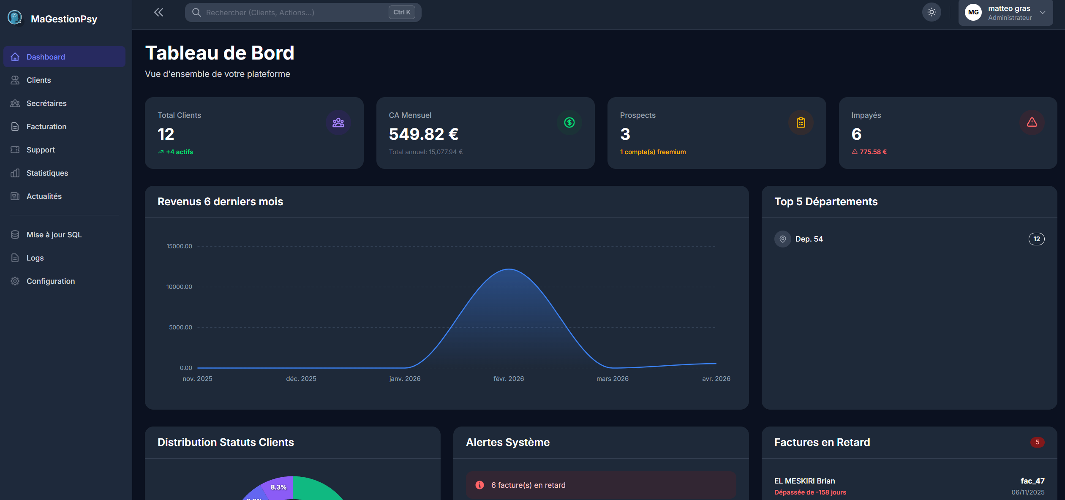Click the Impayés warning triangle icon
Viewport: 1065px width, 500px height.
pyautogui.click(x=1032, y=122)
